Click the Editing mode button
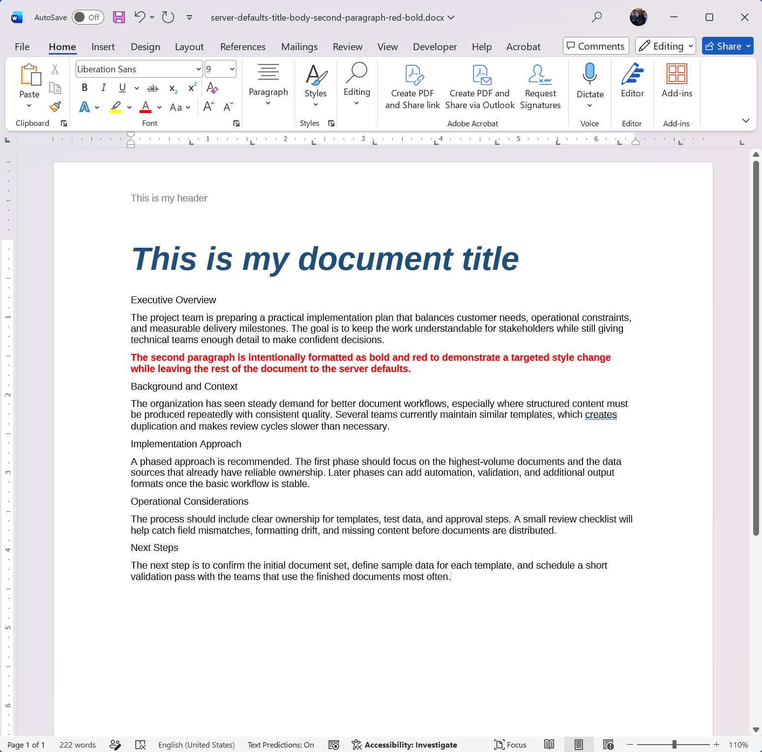Image resolution: width=762 pixels, height=752 pixels. coord(665,46)
